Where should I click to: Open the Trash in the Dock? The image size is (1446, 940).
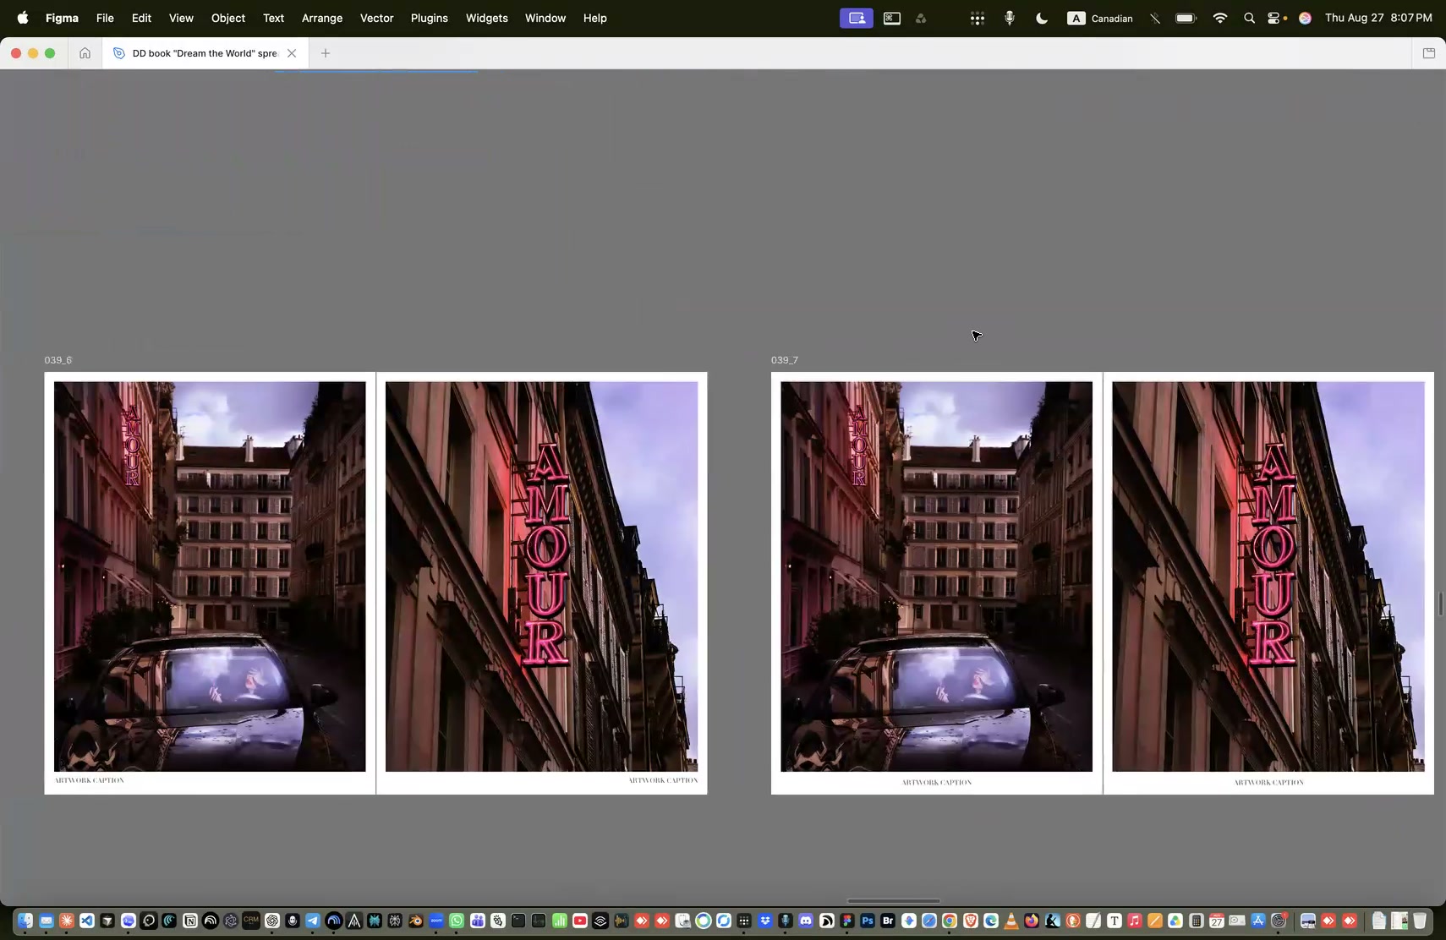[x=1421, y=921]
